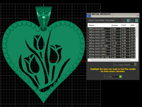This screenshot has width=142, height=107.
Task: Click the Metal column header
Action: tap(99, 25)
